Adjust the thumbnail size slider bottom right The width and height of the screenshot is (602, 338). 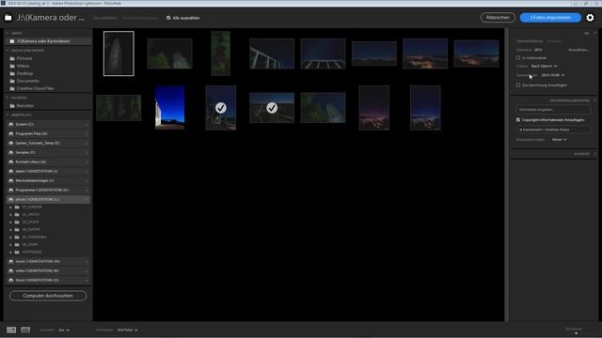576,333
